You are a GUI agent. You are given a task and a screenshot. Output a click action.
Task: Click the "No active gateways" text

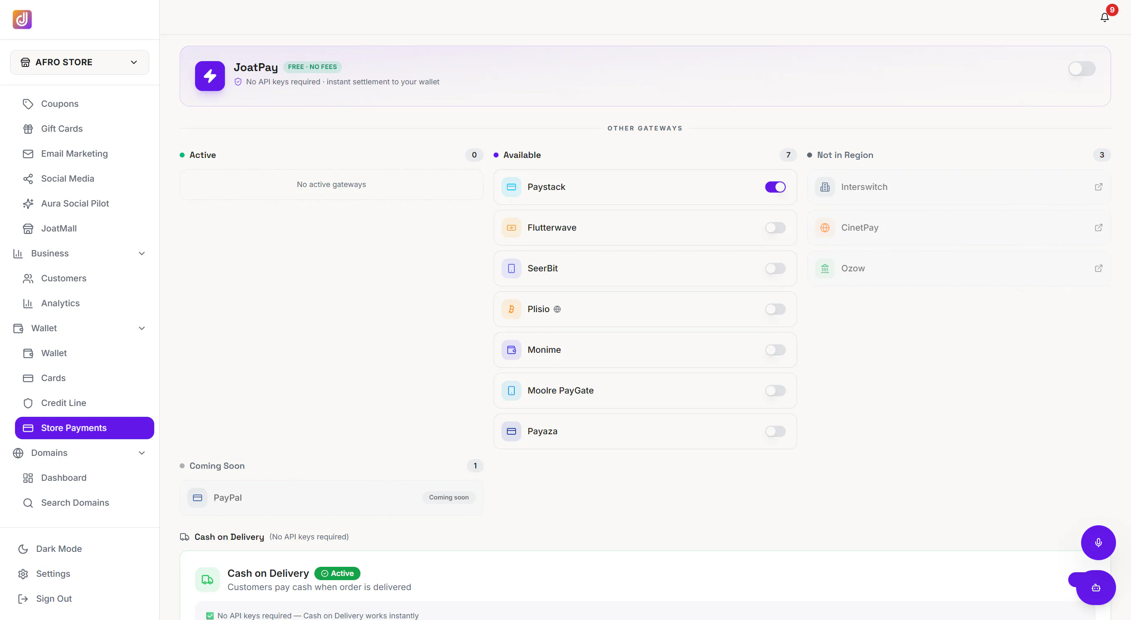(x=331, y=185)
